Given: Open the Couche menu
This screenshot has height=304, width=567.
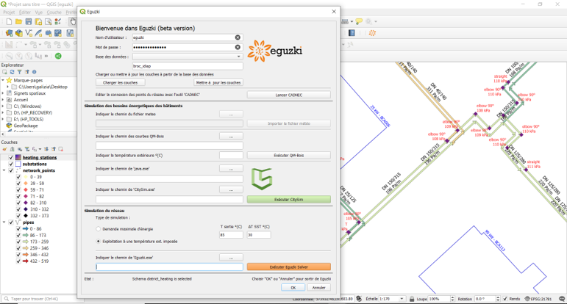Looking at the screenshot, I should click(54, 12).
